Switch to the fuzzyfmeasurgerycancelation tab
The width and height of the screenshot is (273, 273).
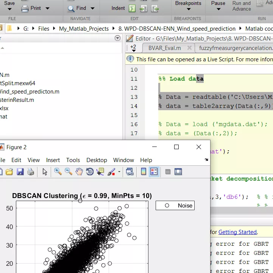click(236, 48)
